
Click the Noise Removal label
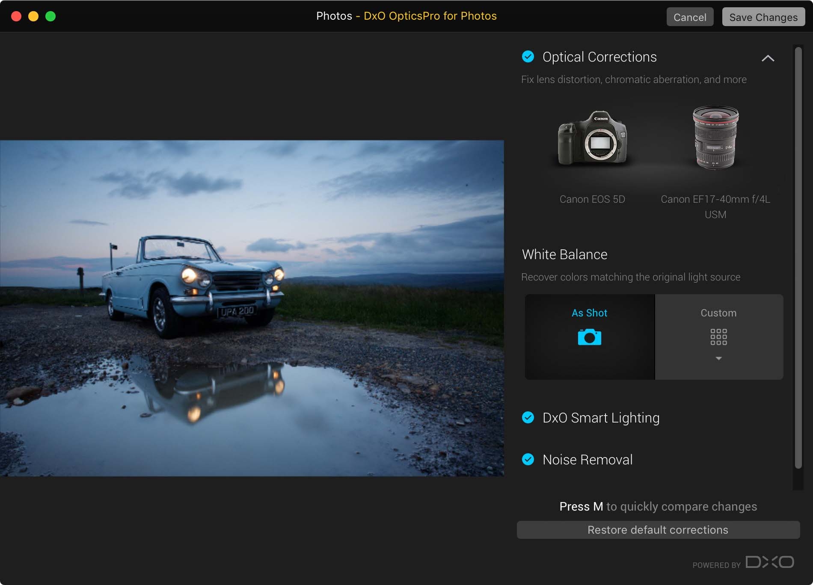587,460
